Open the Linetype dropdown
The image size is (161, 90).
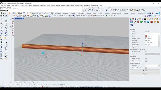[x=159, y=40]
